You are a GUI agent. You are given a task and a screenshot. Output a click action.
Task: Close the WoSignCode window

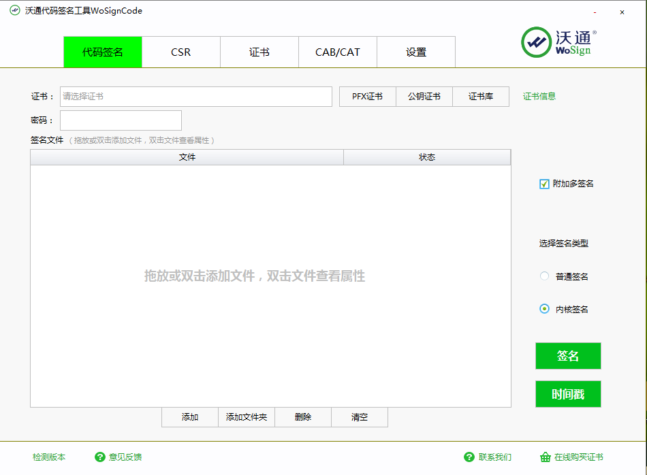coord(622,12)
